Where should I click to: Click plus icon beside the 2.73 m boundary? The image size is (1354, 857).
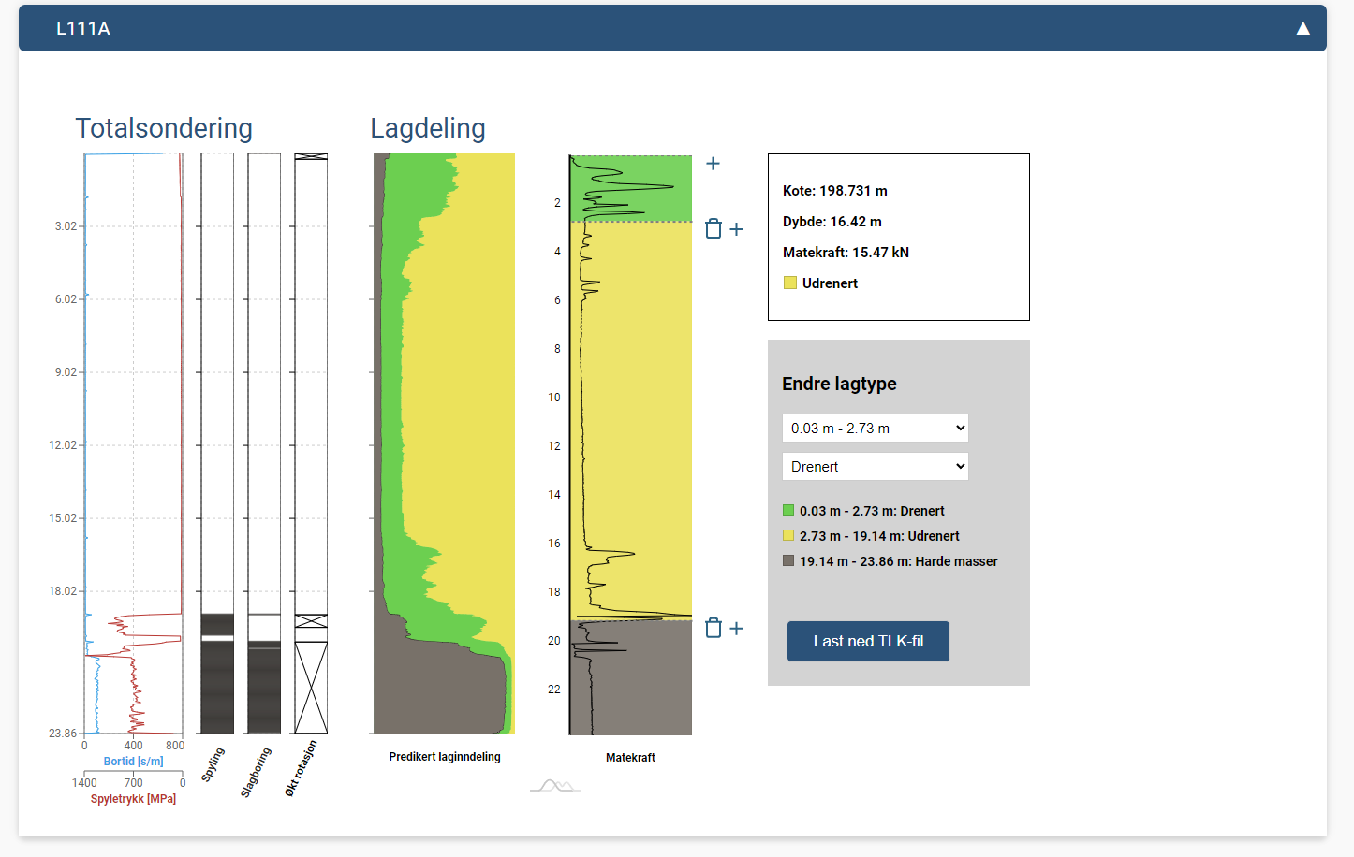[x=737, y=229]
